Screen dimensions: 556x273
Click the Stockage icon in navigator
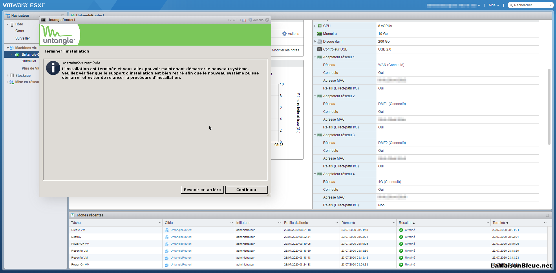point(12,76)
